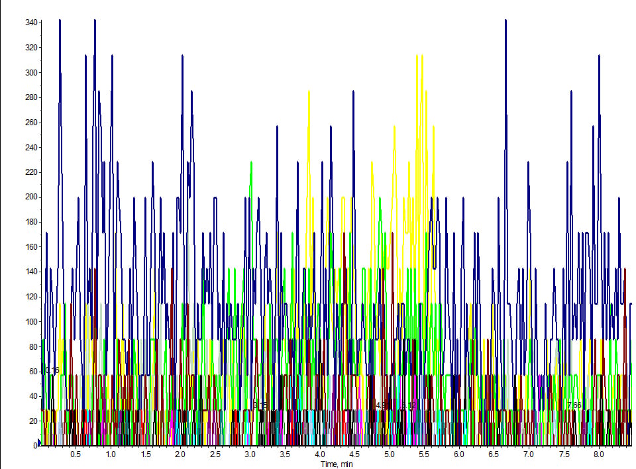Click the x-axis time value '0.5'

tap(76, 454)
